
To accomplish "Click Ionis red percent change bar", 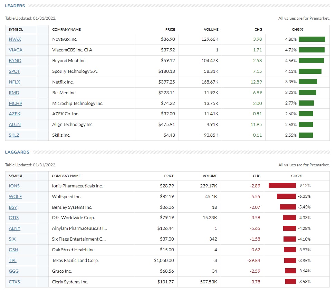I will tap(282, 186).
